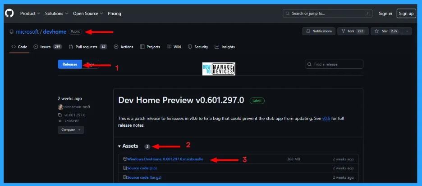Open the Projects tab
The width and height of the screenshot is (422, 186).
(x=150, y=47)
